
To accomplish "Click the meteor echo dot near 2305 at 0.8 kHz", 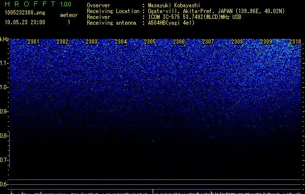I will pyautogui.click(x=153, y=140).
